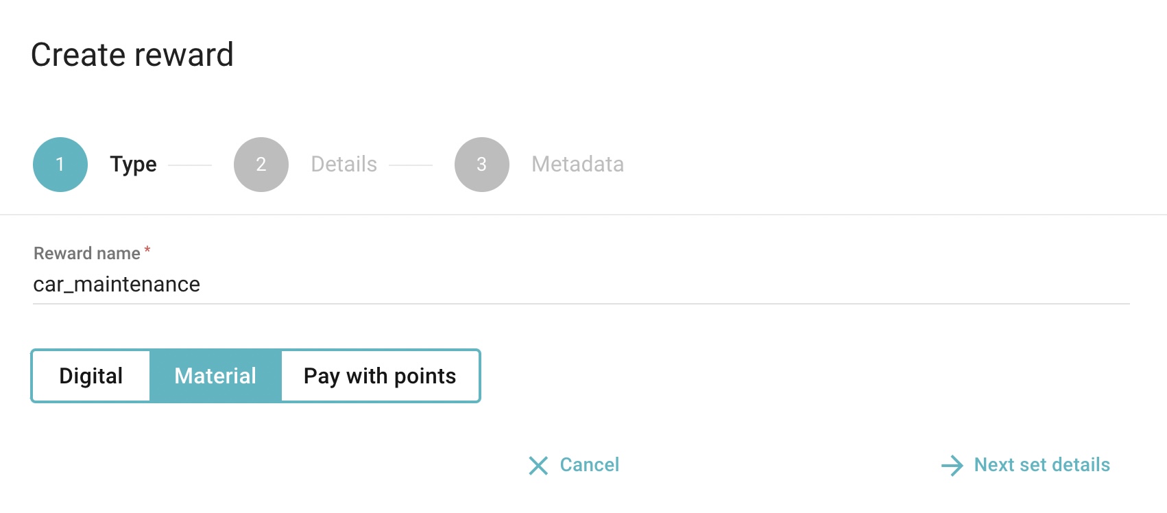Click the connector line between Type and Details
Viewport: 1167px width, 513px height.
(x=190, y=165)
